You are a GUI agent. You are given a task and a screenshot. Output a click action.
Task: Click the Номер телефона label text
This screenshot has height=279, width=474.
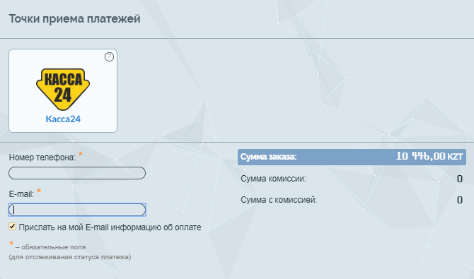pyautogui.click(x=42, y=158)
